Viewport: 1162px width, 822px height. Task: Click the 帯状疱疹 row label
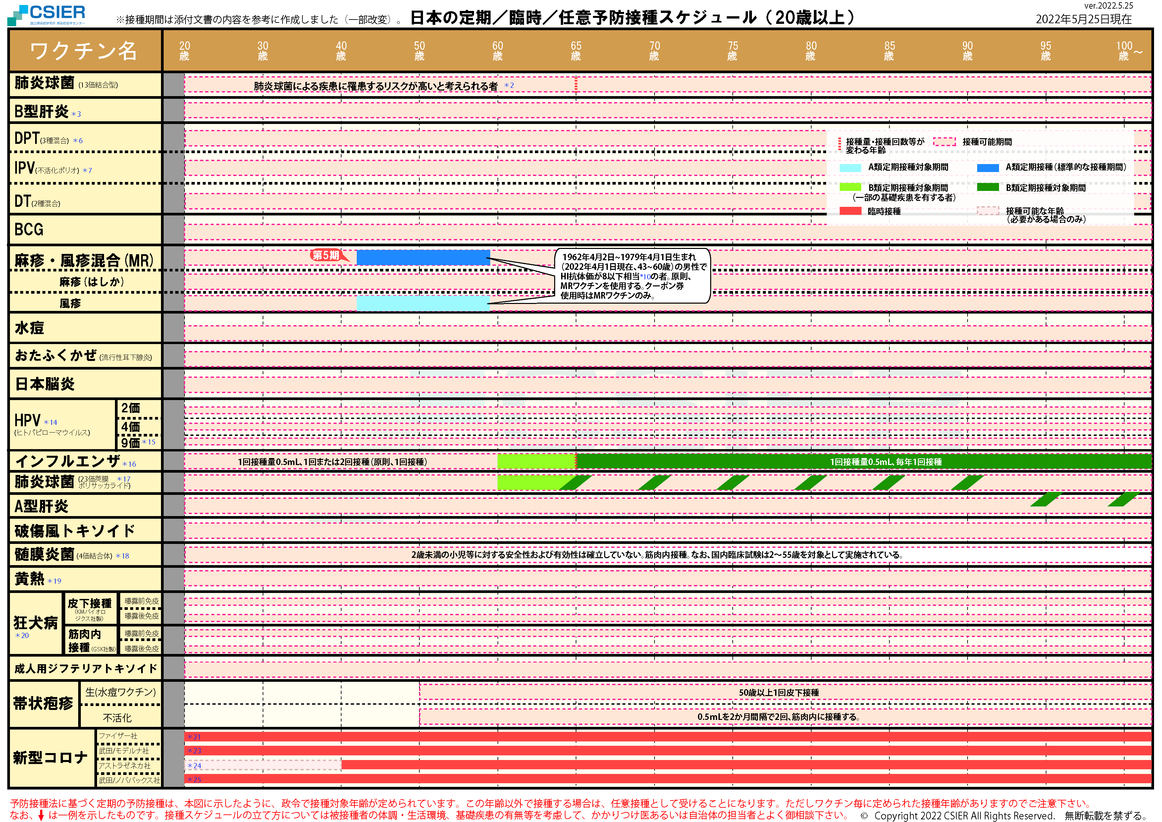coord(43,703)
